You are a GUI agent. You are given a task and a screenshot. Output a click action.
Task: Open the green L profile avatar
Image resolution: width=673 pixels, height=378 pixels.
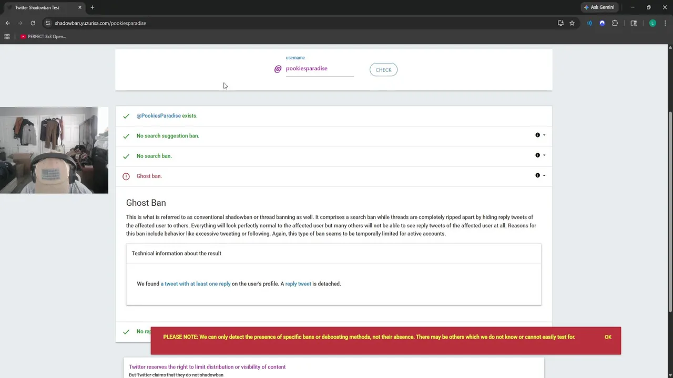(x=652, y=23)
